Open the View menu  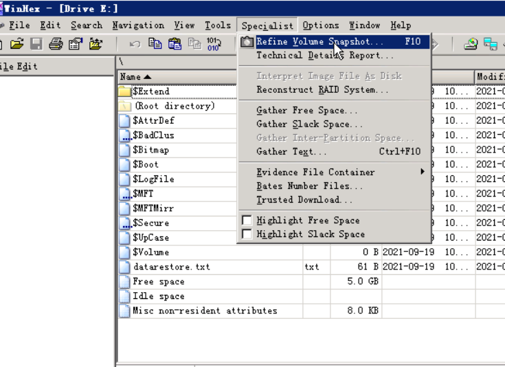[x=185, y=25]
